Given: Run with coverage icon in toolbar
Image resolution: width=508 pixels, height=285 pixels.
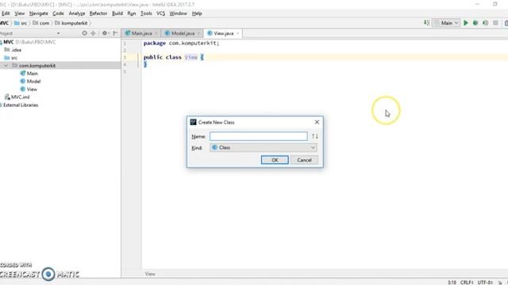Looking at the screenshot, I should [x=485, y=23].
